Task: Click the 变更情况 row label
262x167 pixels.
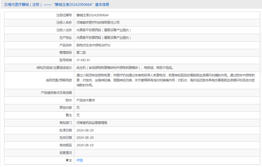Action: tap(65, 153)
